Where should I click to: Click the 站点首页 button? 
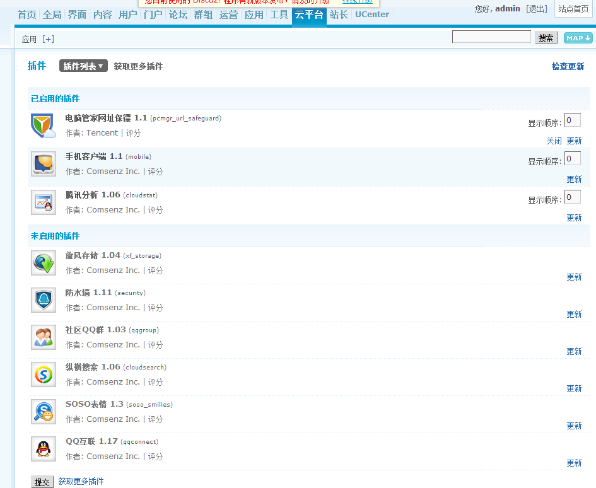point(573,8)
